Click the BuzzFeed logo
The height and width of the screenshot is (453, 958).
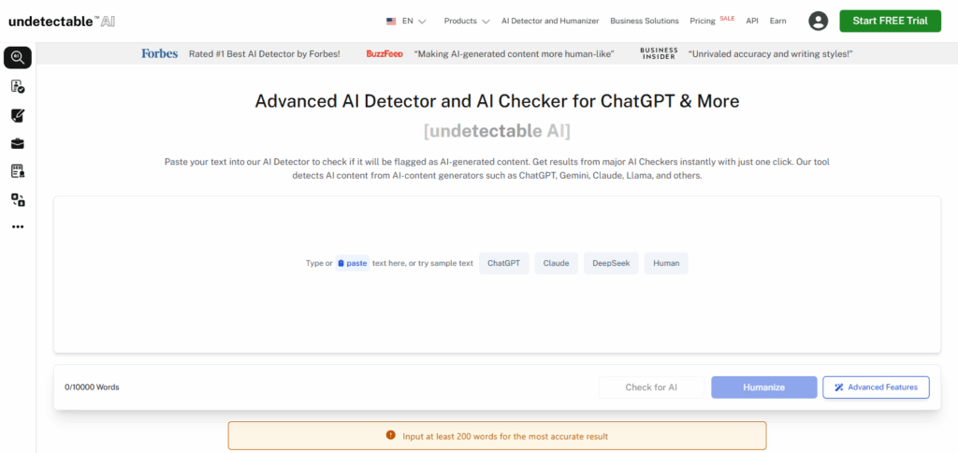click(x=385, y=53)
